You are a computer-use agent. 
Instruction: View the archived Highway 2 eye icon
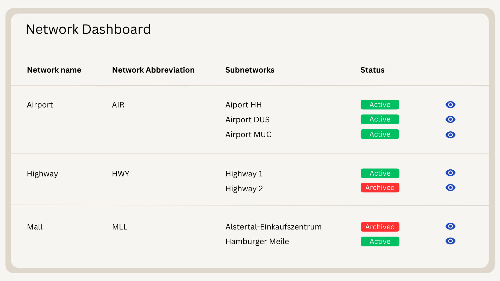pos(450,188)
